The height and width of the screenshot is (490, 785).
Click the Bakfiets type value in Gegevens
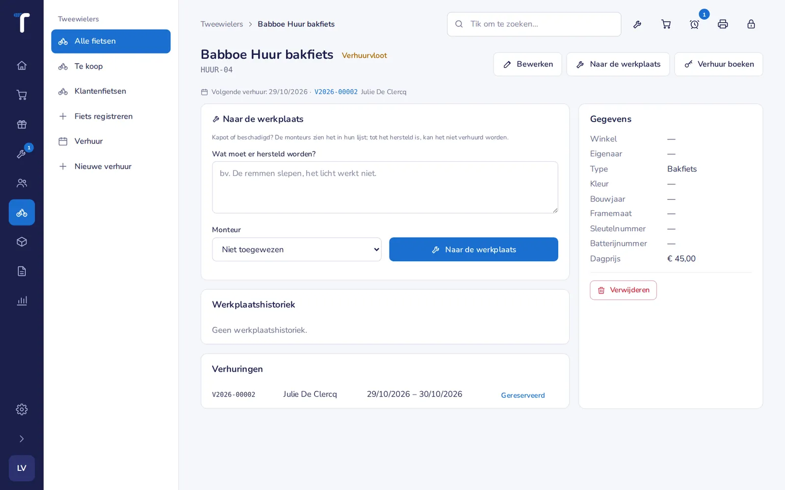(x=682, y=169)
